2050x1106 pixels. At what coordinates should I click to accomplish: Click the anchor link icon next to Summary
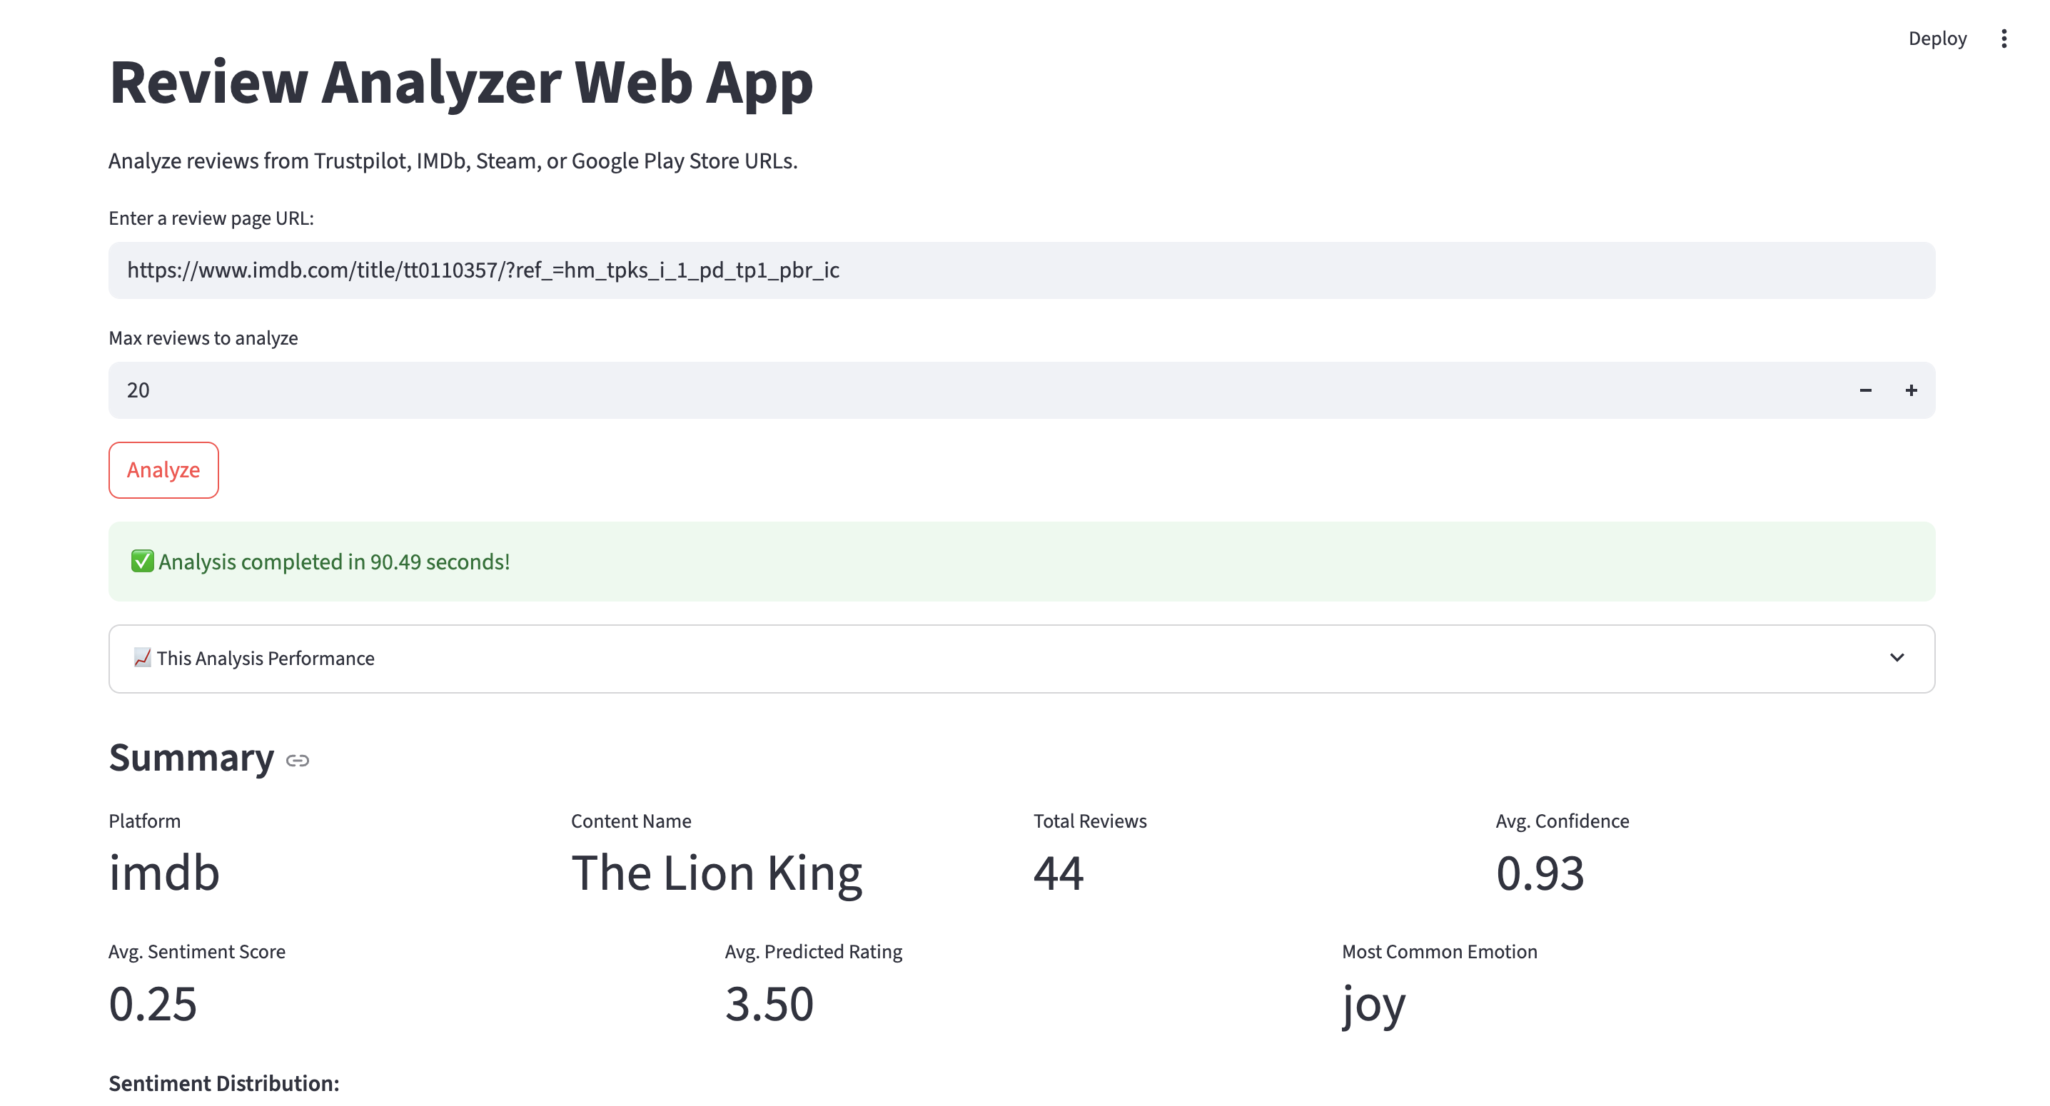click(x=298, y=760)
